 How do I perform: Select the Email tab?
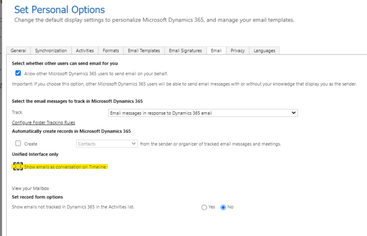[216, 51]
